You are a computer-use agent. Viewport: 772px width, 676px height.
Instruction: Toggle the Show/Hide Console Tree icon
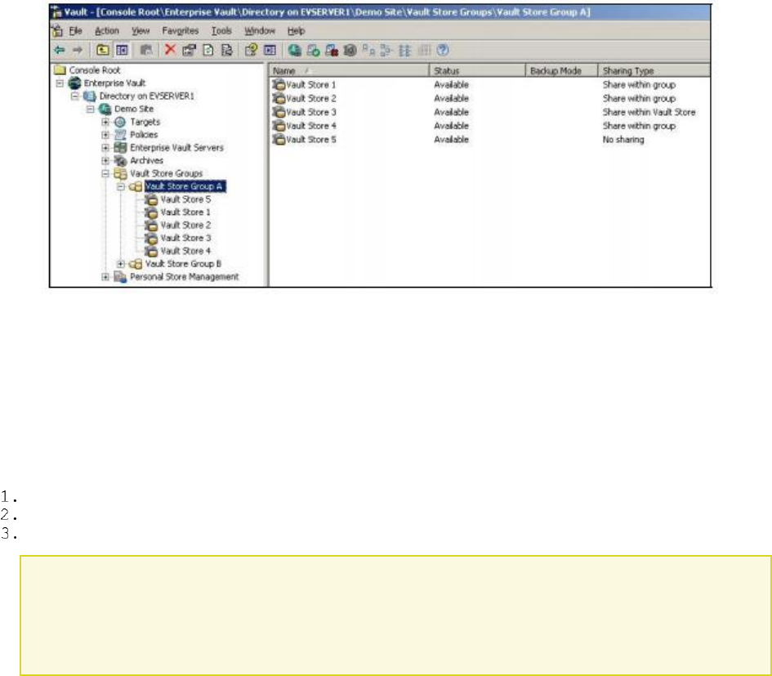[122, 50]
